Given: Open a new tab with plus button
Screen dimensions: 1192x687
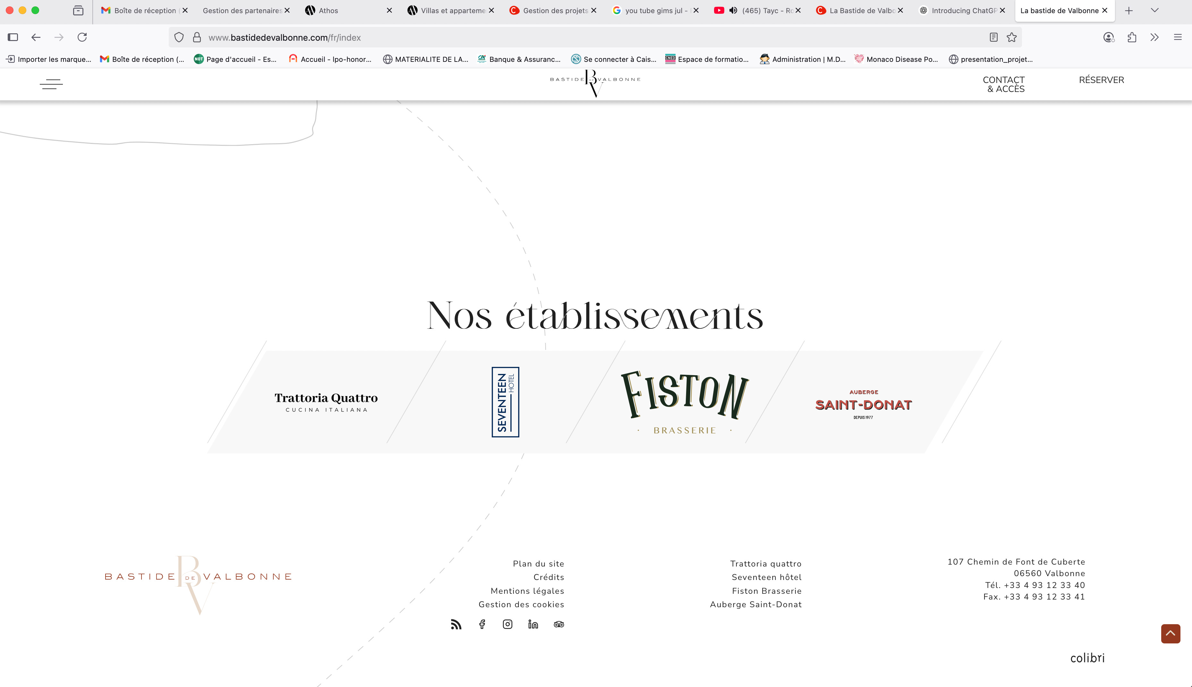Looking at the screenshot, I should point(1129,10).
